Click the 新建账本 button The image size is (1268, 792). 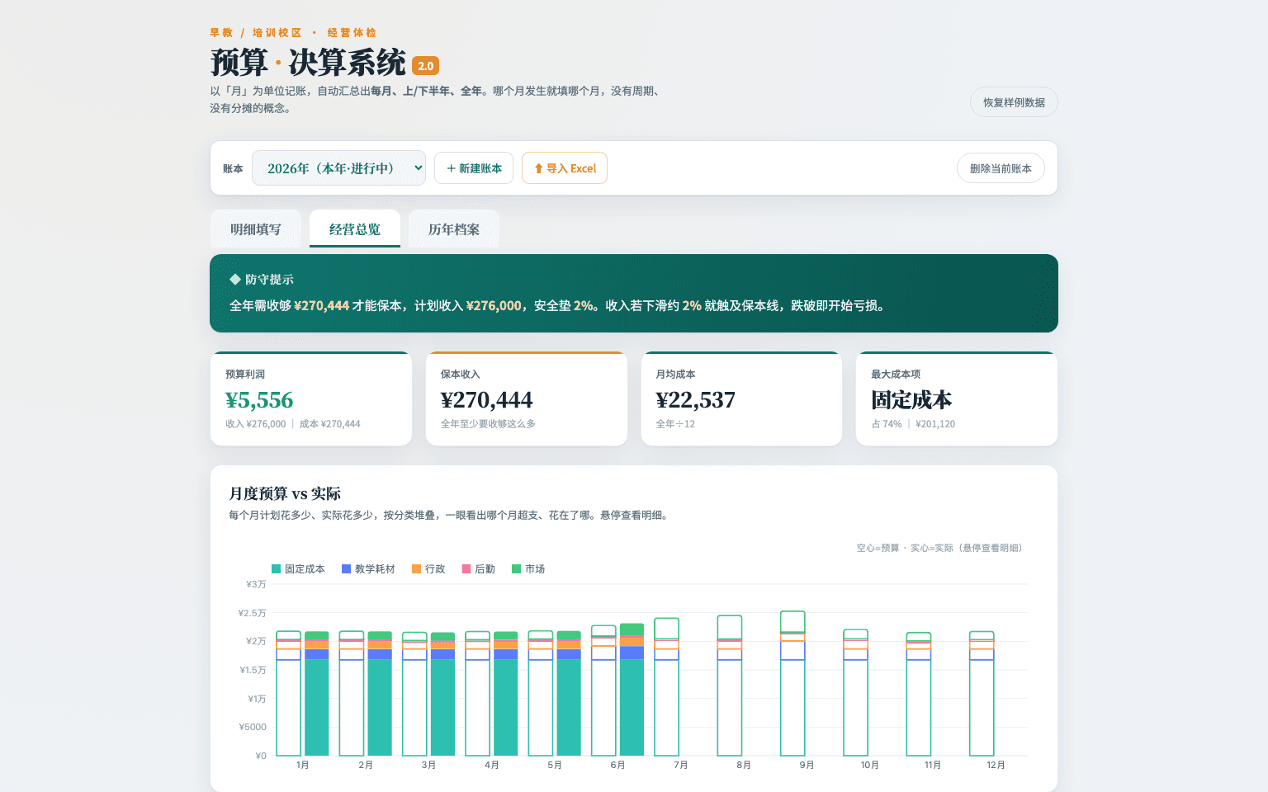(474, 168)
